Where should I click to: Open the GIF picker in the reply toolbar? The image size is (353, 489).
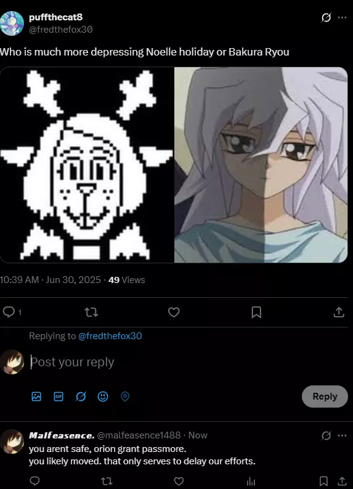coord(59,397)
